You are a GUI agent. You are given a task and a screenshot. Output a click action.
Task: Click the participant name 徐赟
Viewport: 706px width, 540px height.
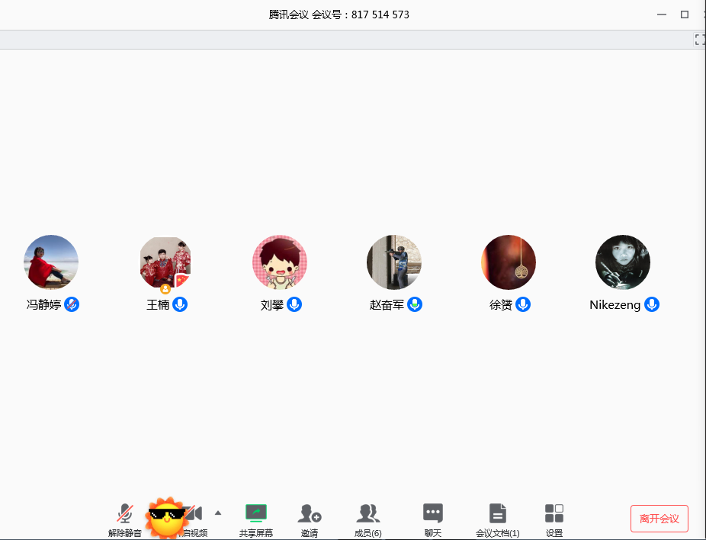[501, 305]
